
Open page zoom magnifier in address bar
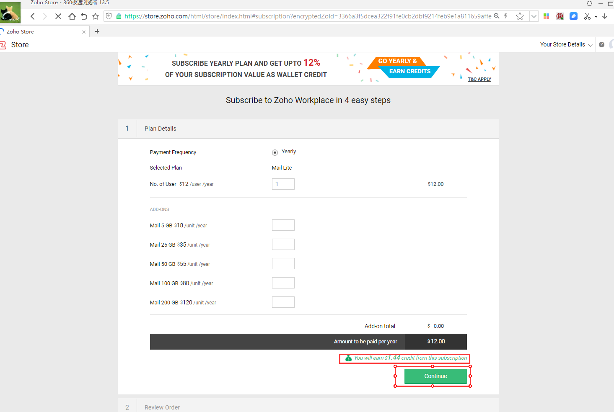point(497,16)
